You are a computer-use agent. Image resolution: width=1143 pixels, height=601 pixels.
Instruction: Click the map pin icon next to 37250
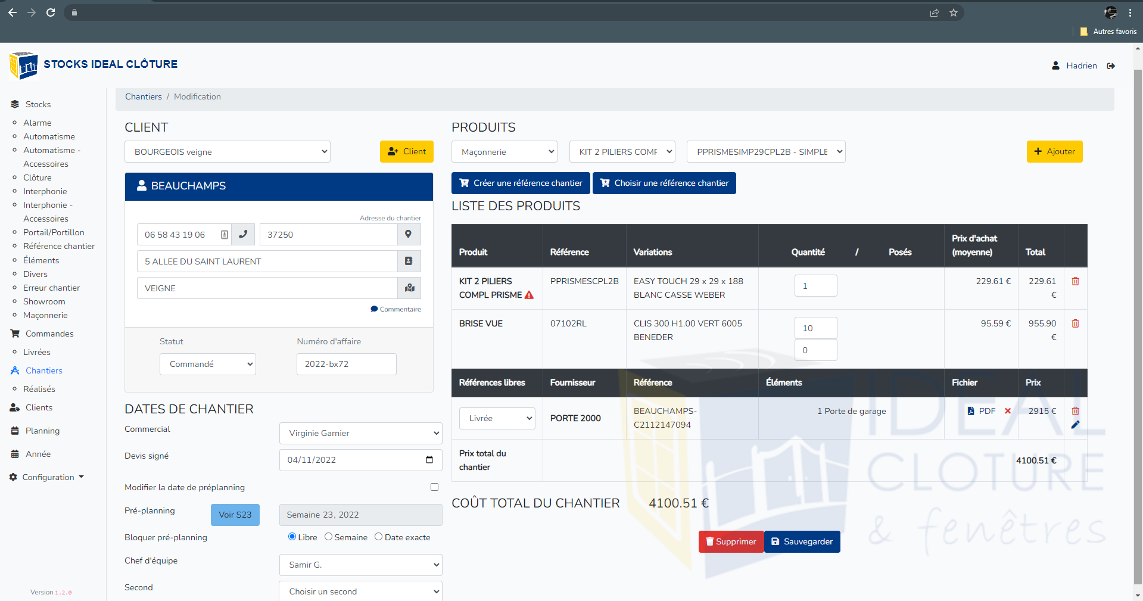(409, 235)
